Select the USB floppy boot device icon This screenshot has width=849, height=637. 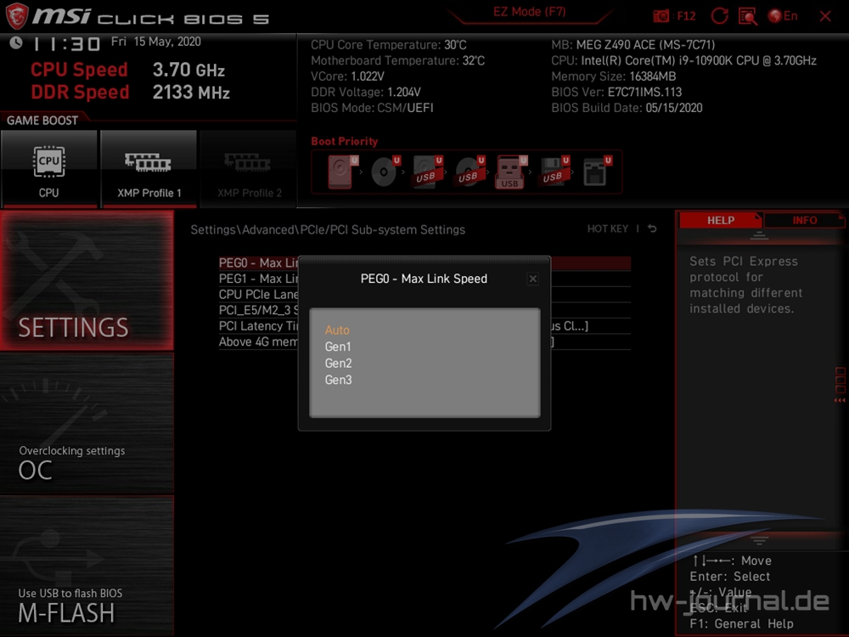pos(554,172)
